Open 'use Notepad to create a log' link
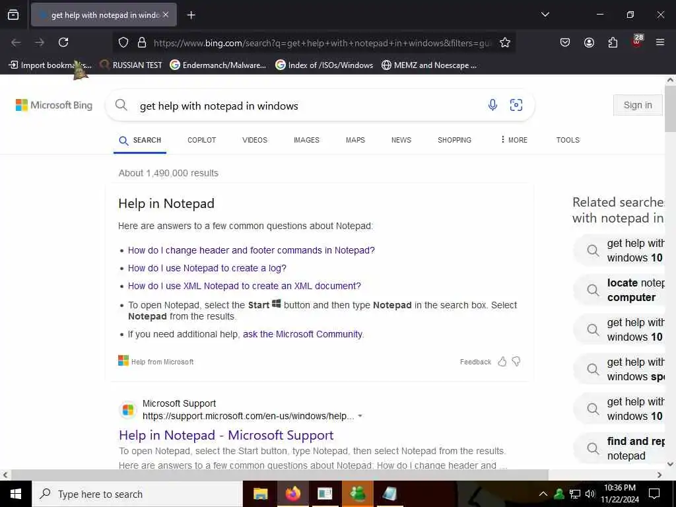Image resolution: width=676 pixels, height=507 pixels. (x=207, y=268)
